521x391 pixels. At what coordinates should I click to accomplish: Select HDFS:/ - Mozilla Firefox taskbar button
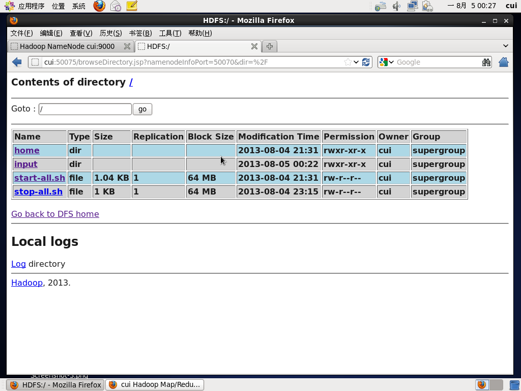coord(55,385)
